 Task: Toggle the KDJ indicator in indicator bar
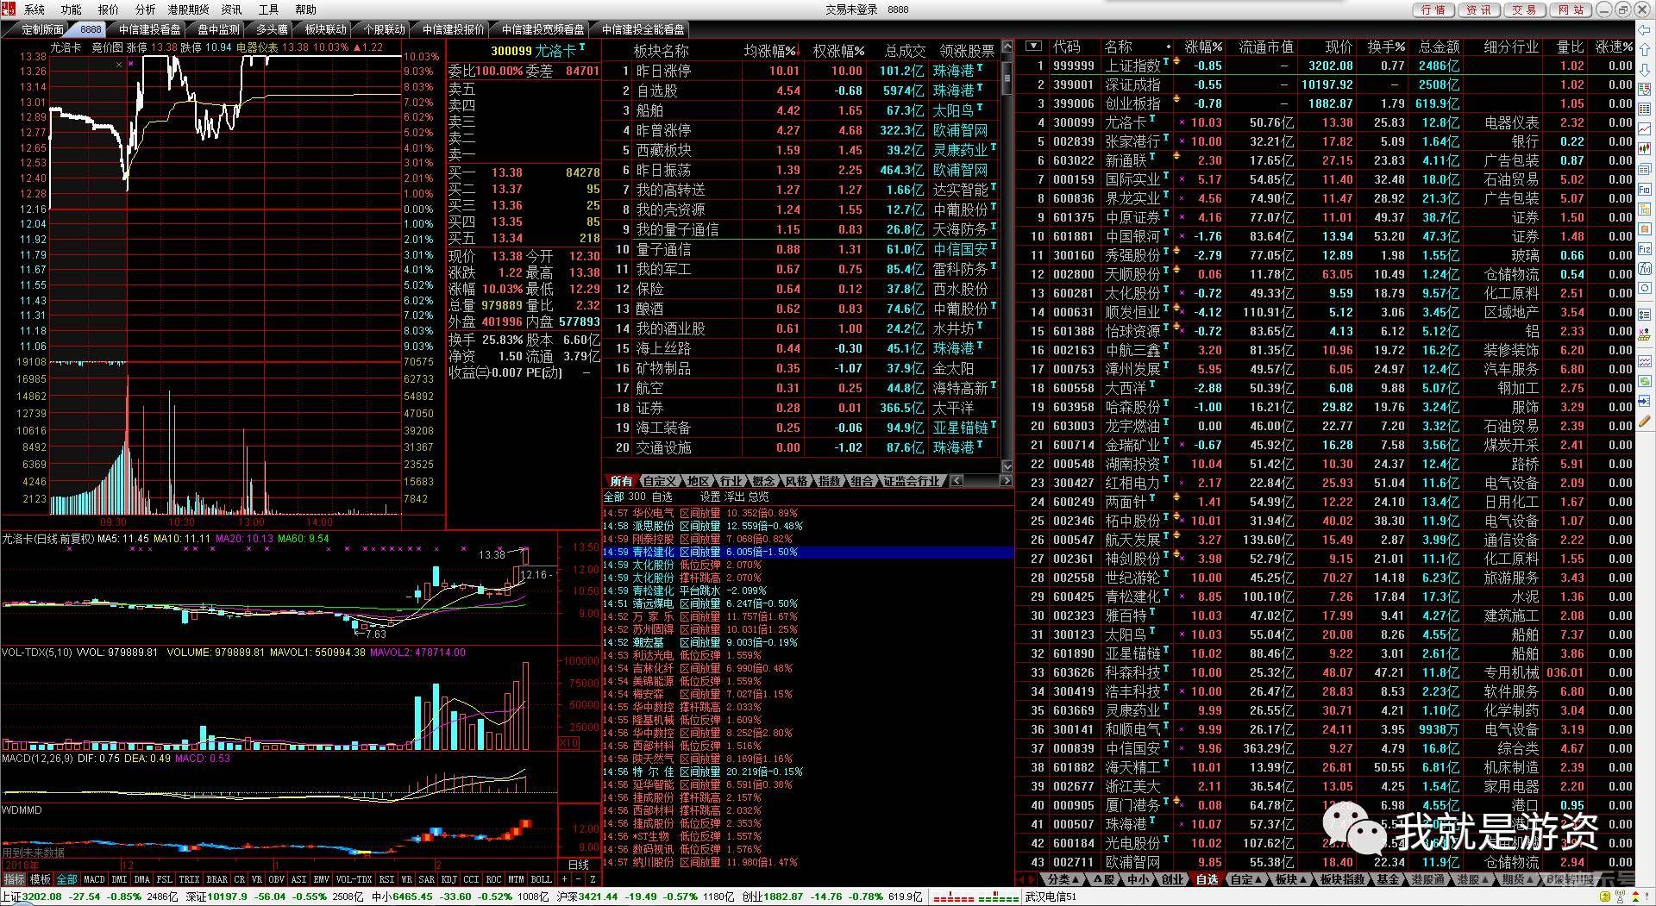pos(449,879)
